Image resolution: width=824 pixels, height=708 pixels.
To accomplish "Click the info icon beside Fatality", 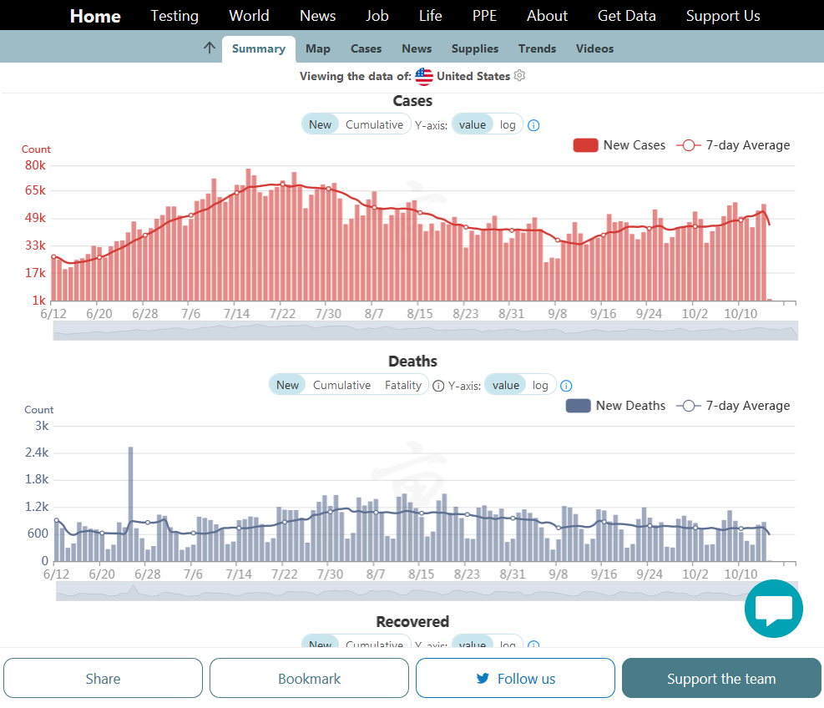I will pos(438,386).
